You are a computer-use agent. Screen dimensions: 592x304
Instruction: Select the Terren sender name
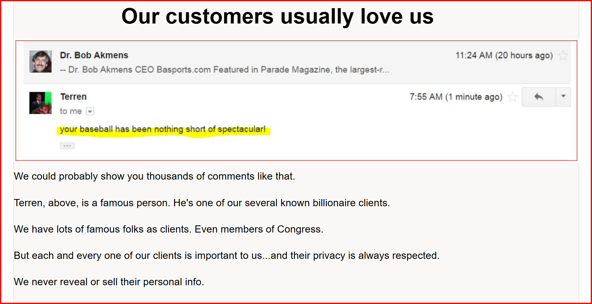pyautogui.click(x=73, y=97)
